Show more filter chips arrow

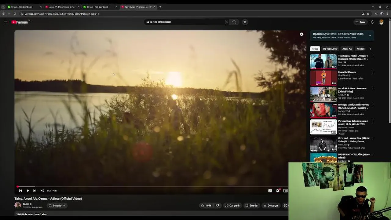click(370, 49)
